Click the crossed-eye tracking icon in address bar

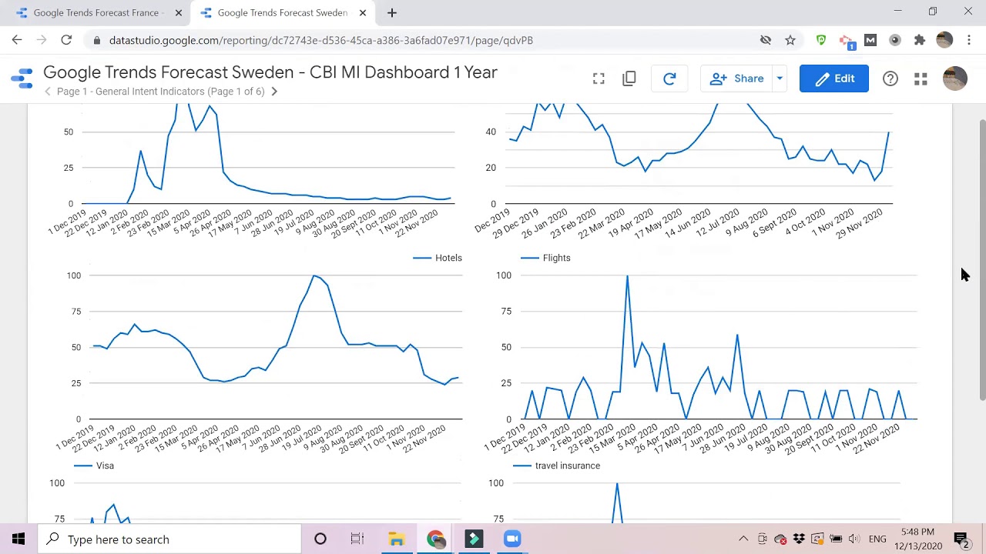coord(766,40)
